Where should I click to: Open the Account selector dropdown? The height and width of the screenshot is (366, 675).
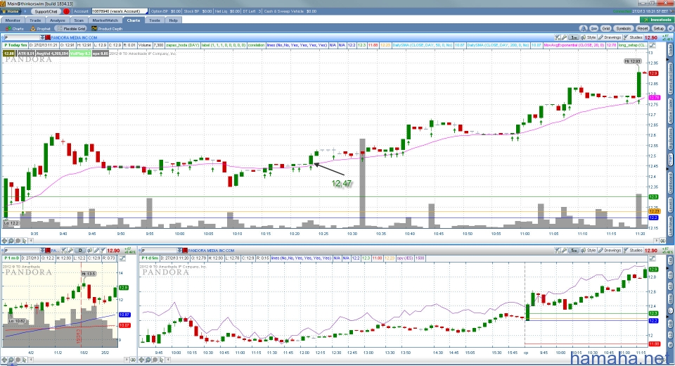[120, 11]
